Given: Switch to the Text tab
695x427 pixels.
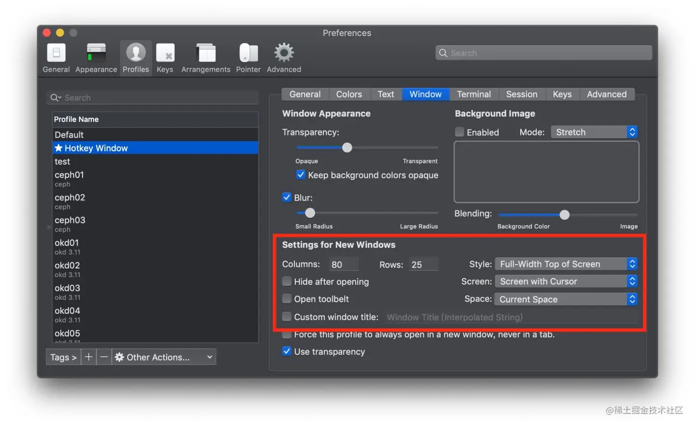Looking at the screenshot, I should (386, 94).
